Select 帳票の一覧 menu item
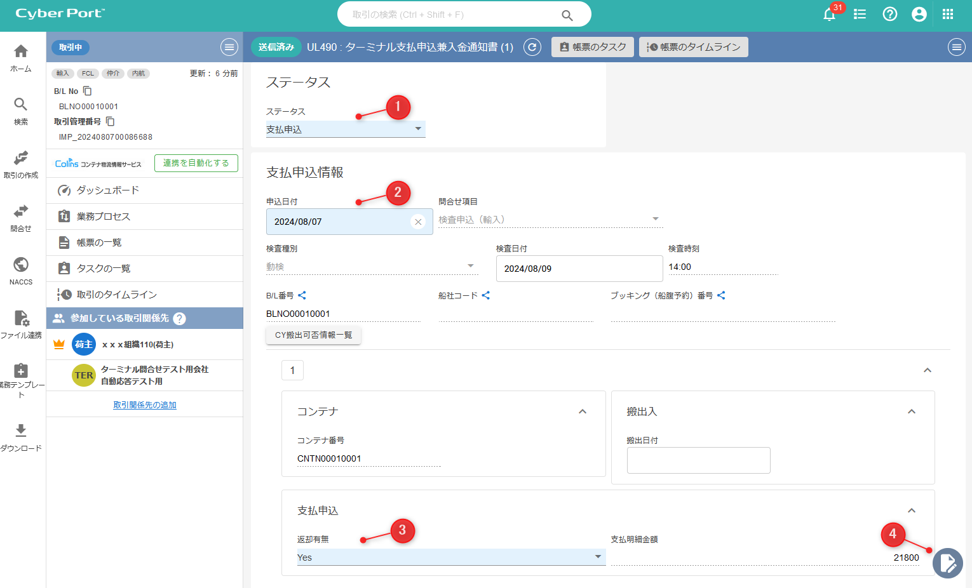Viewport: 972px width, 588px height. point(98,243)
